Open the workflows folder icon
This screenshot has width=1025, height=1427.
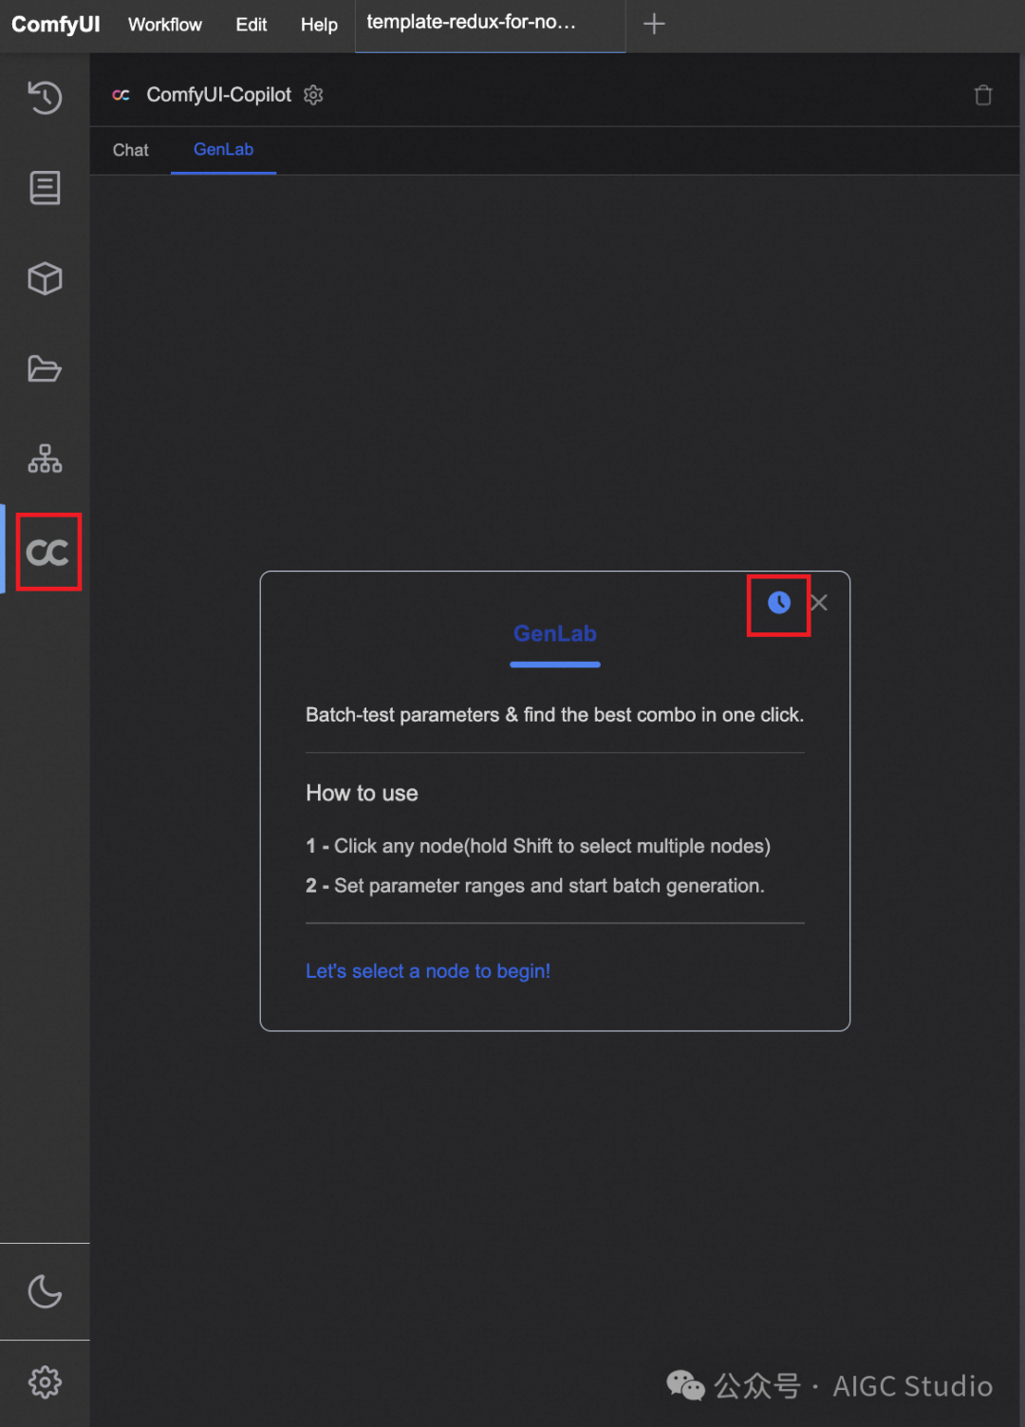click(x=45, y=368)
